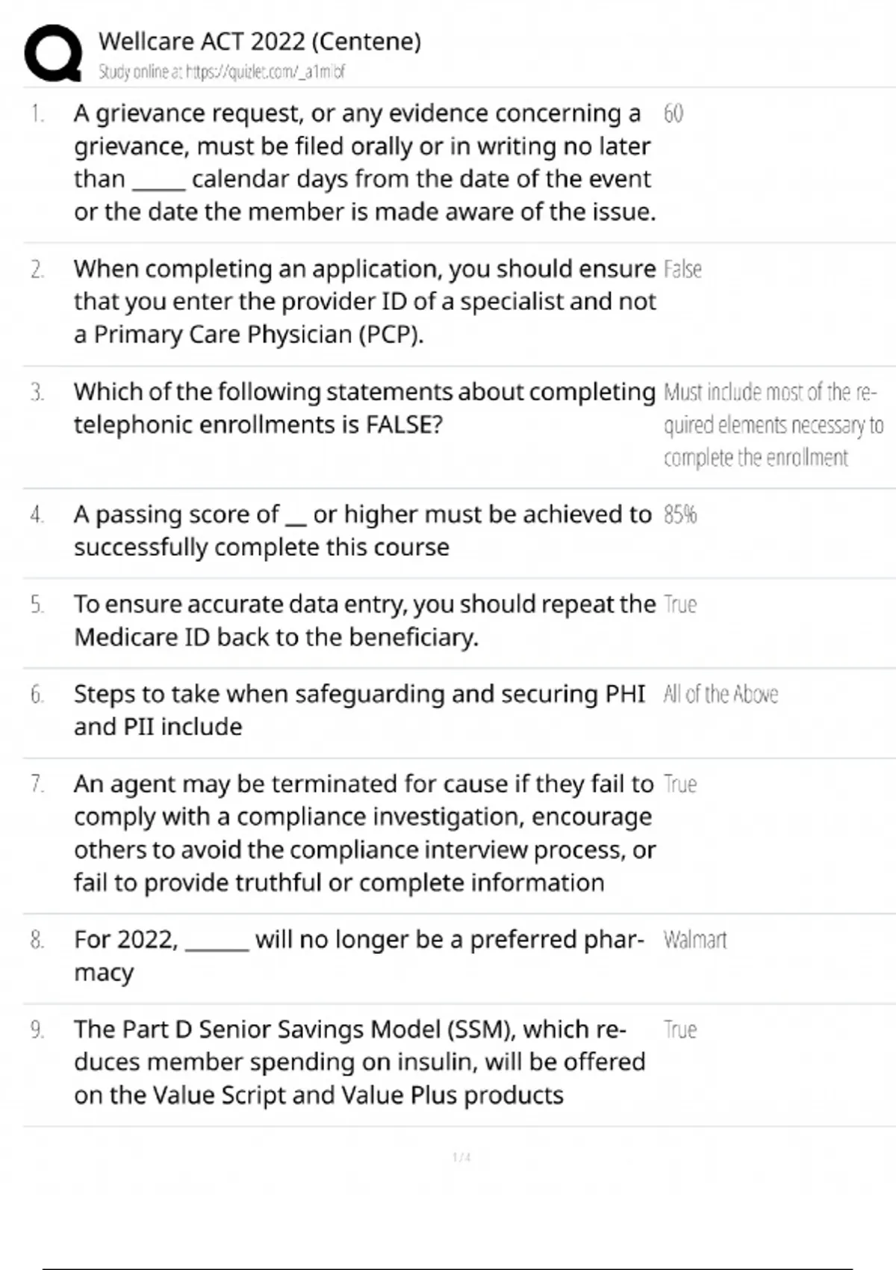
Task: Click the answer "60"
Action: point(673,114)
